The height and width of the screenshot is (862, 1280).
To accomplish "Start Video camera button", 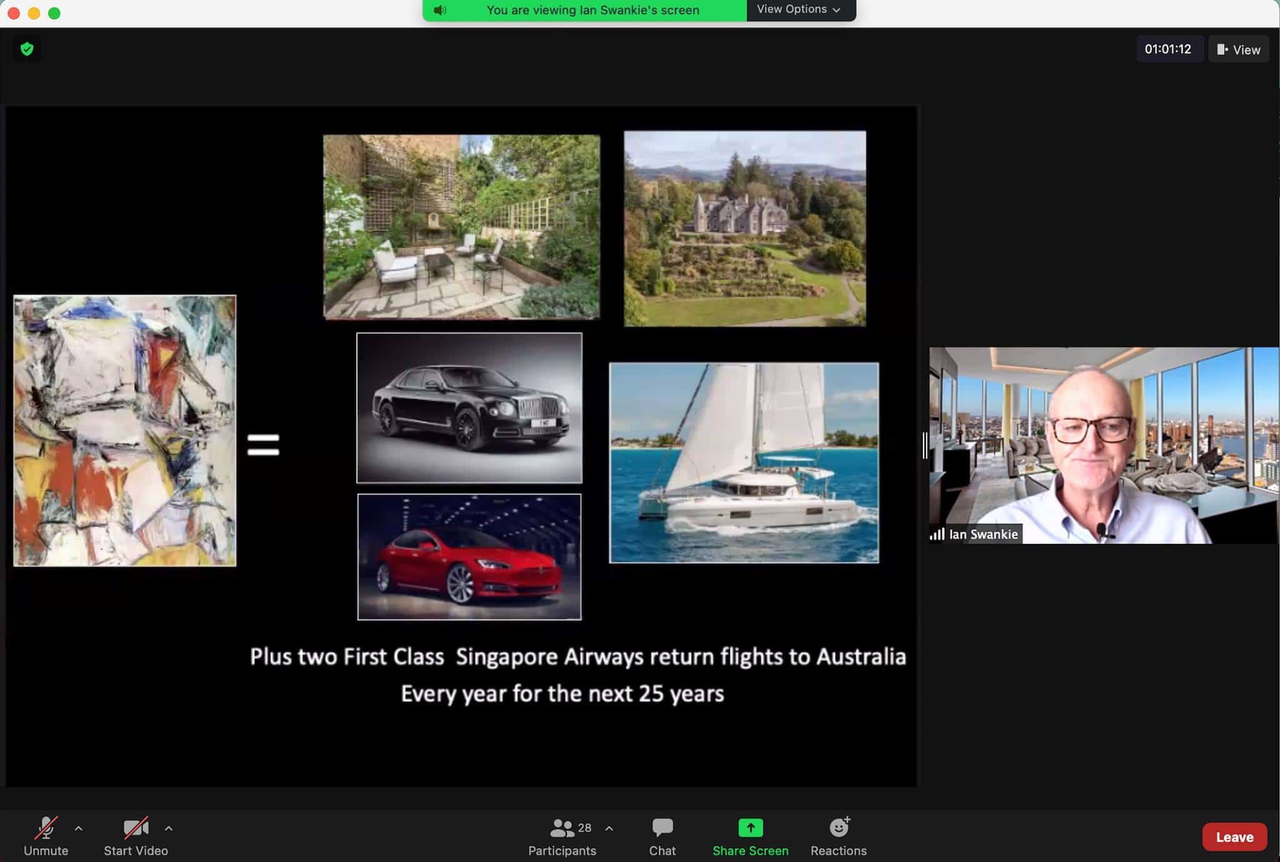I will point(136,836).
